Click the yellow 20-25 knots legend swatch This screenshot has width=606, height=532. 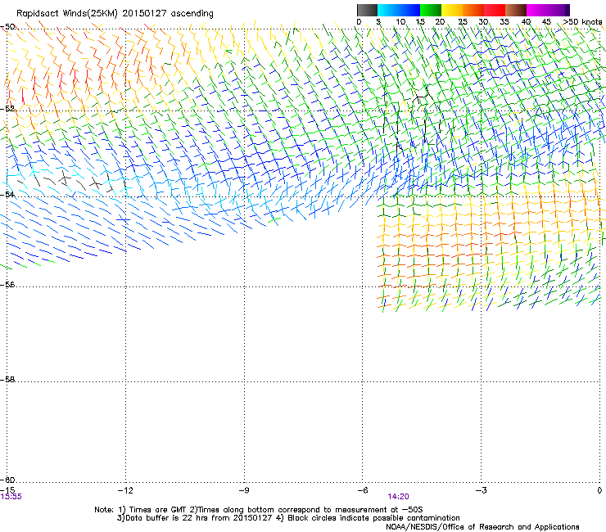point(452,10)
